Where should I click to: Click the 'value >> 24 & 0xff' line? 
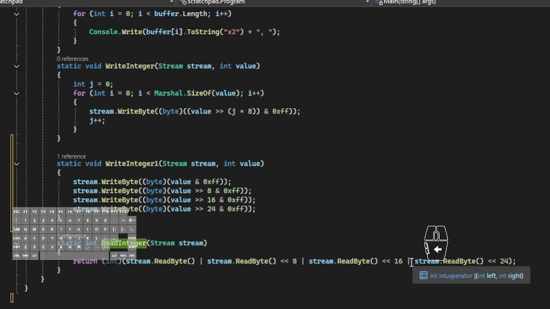[164, 209]
